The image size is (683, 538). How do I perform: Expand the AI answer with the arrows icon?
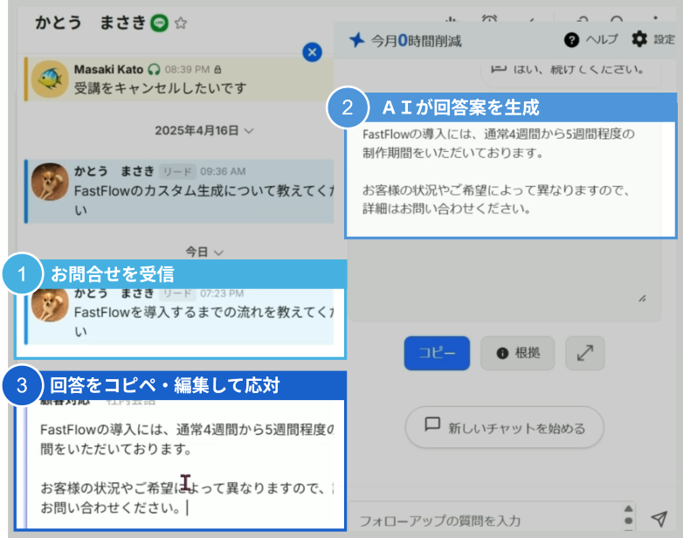click(x=585, y=352)
